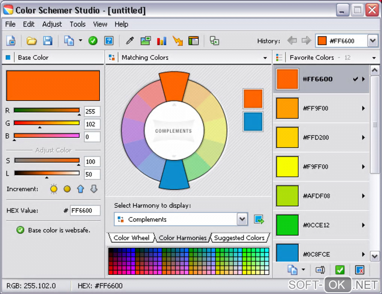The height and width of the screenshot is (294, 382).
Task: Switch to the Color Wheel tab
Action: click(131, 238)
